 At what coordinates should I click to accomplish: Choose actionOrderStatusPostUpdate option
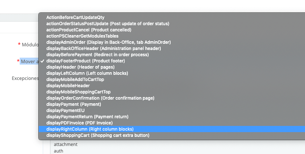(x=172, y=23)
